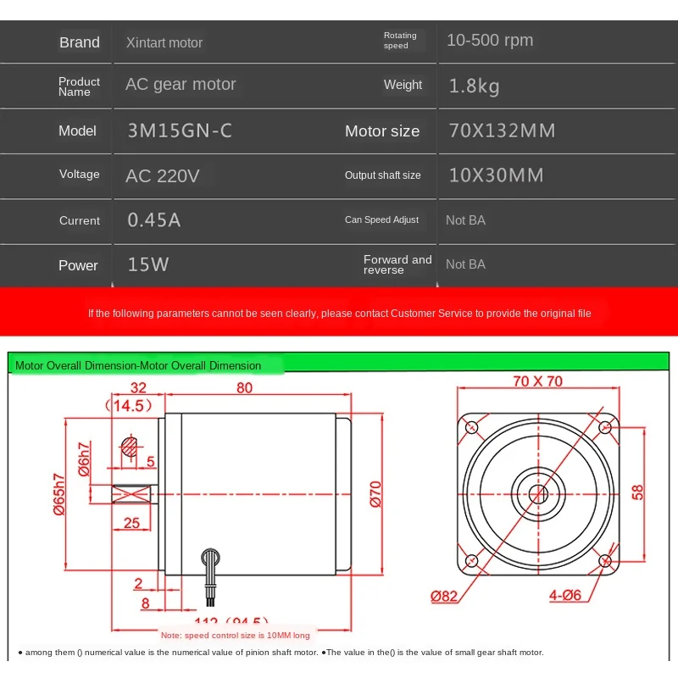Select the pinion shaft motor footnote

click(x=169, y=652)
